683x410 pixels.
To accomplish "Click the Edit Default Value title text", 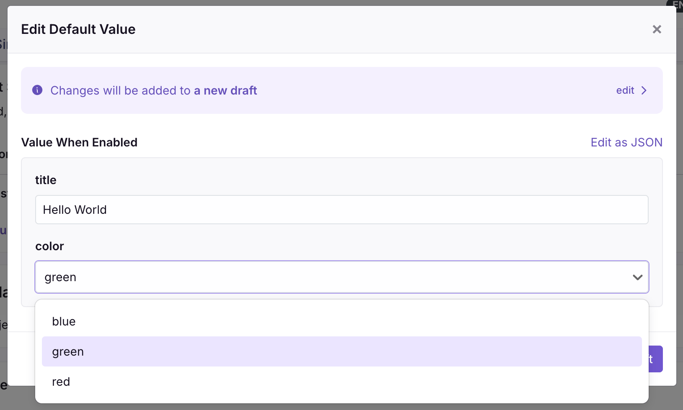I will (78, 29).
